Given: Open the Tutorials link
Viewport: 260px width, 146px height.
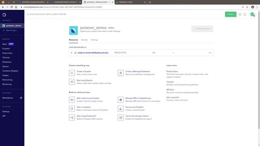Looking at the screenshot, I should point(170,82).
